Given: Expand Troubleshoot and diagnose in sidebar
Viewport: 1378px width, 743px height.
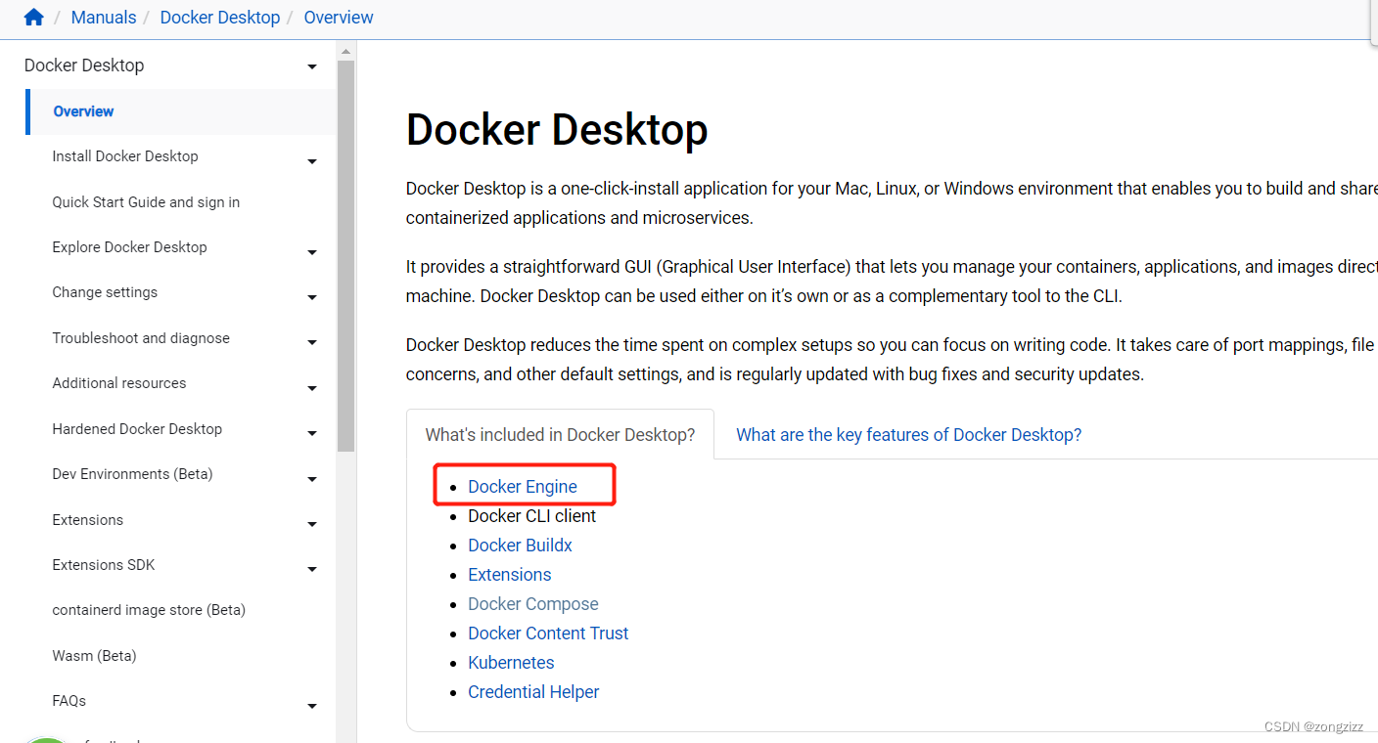Looking at the screenshot, I should coord(311,342).
